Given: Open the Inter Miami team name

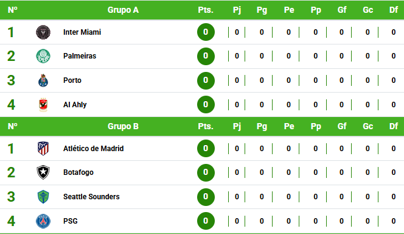Looking at the screenshot, I should [82, 32].
